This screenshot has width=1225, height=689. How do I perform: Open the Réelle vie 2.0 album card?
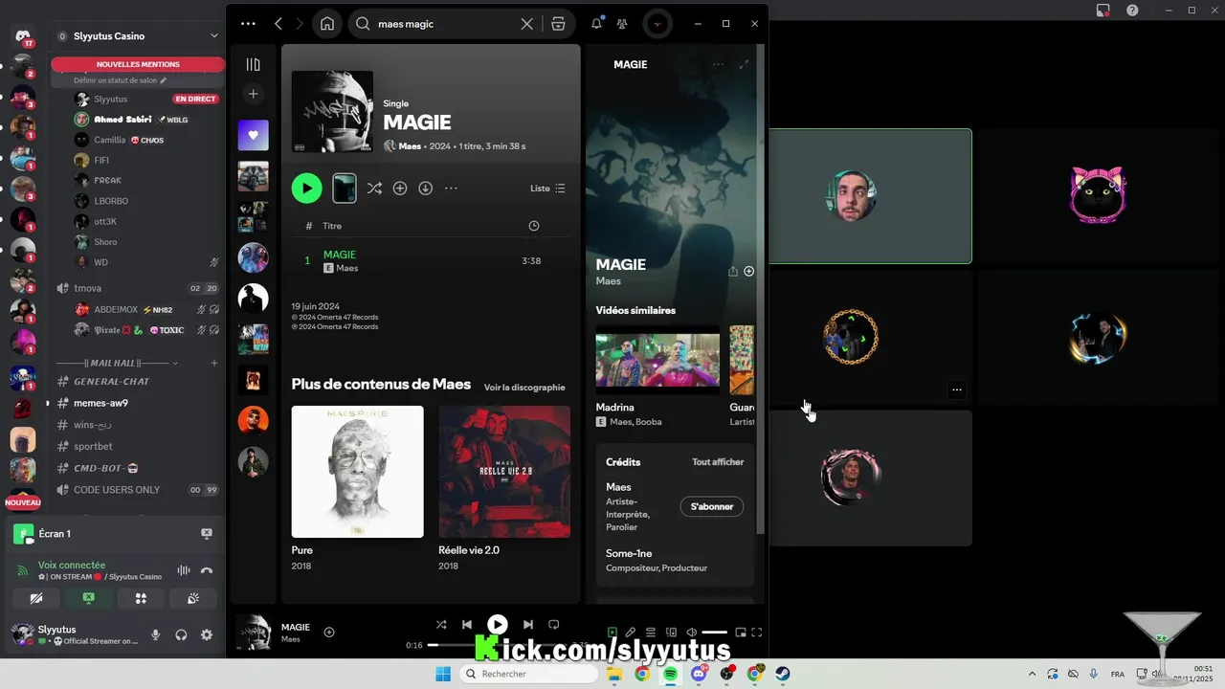[504, 488]
